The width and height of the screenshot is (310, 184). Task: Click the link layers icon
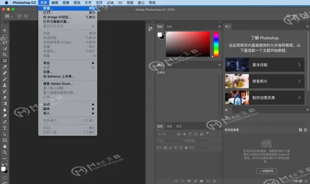click(176, 181)
